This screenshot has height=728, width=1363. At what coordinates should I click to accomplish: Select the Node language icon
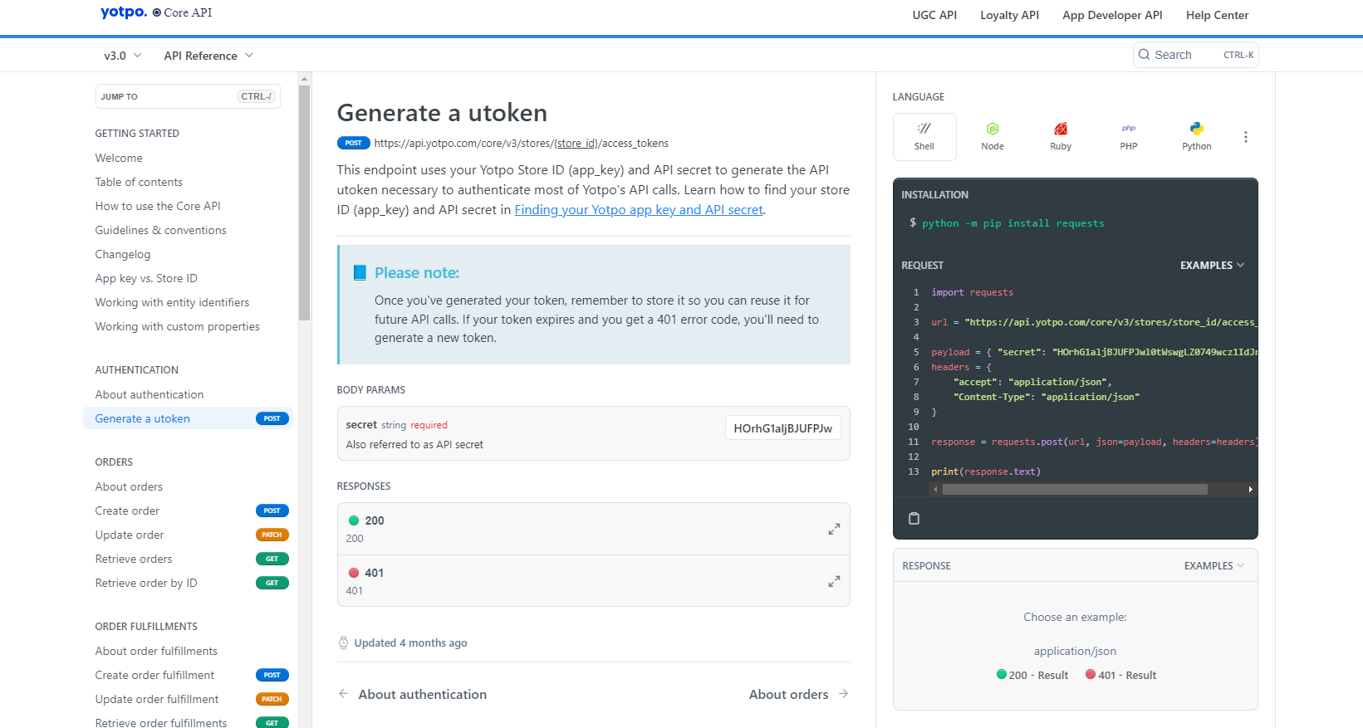tap(993, 137)
